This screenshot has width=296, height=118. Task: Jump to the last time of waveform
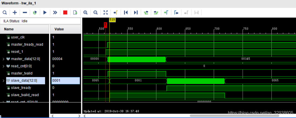[136, 13]
